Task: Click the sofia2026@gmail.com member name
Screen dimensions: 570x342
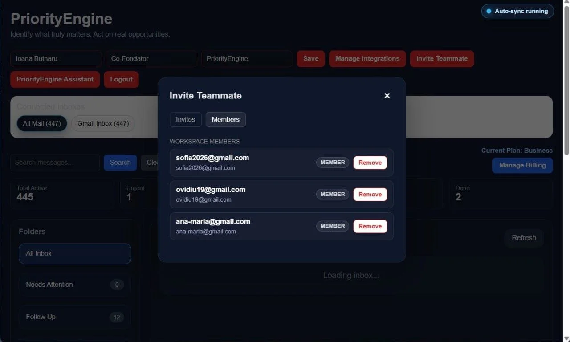Action: tap(212, 158)
